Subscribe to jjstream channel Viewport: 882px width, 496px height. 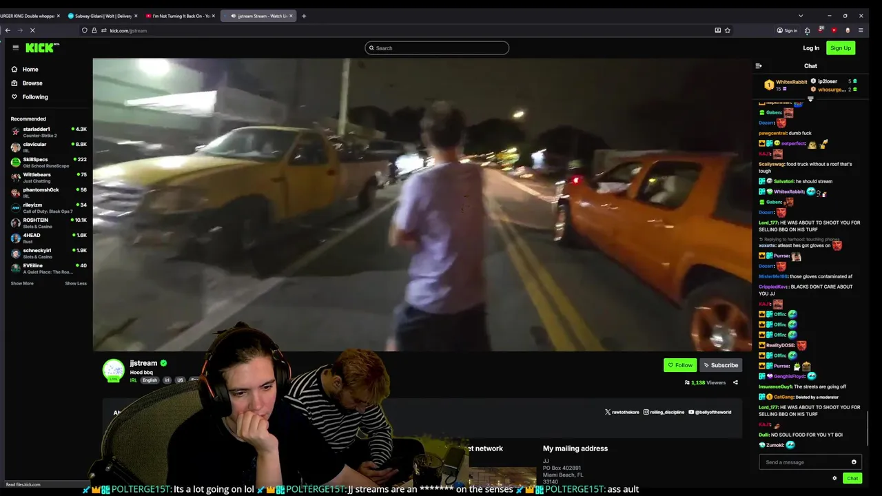721,365
